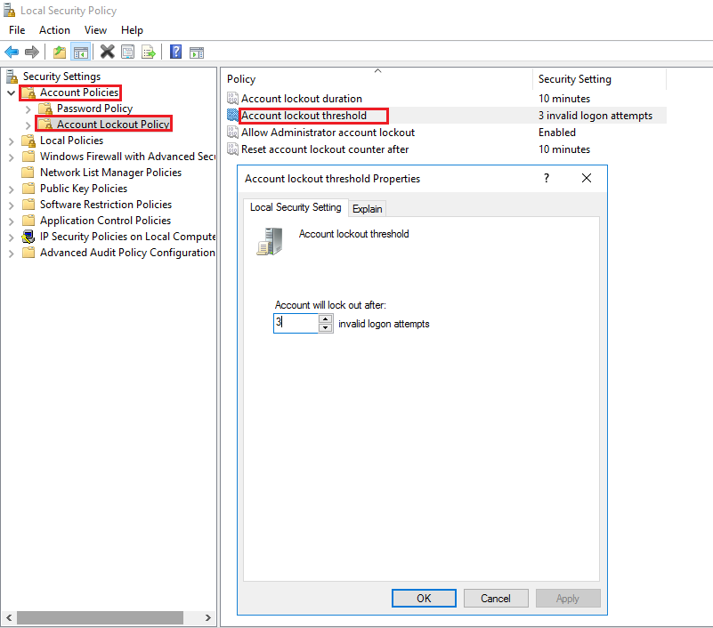The height and width of the screenshot is (628, 713).
Task: Click the invalid logon attempts input field
Action: coord(296,323)
